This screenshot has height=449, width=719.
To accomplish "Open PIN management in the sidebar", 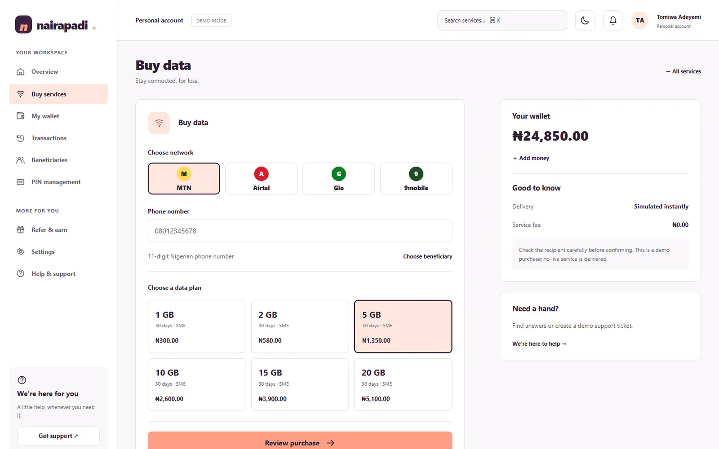I will (58, 182).
